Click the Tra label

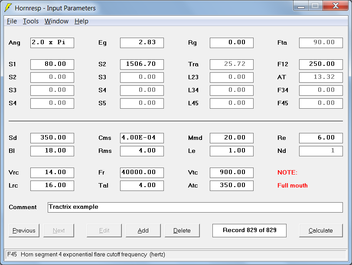[193, 65]
